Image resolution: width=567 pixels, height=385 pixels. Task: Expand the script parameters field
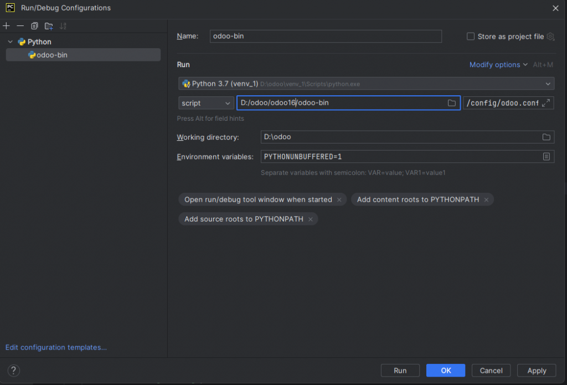tap(546, 103)
